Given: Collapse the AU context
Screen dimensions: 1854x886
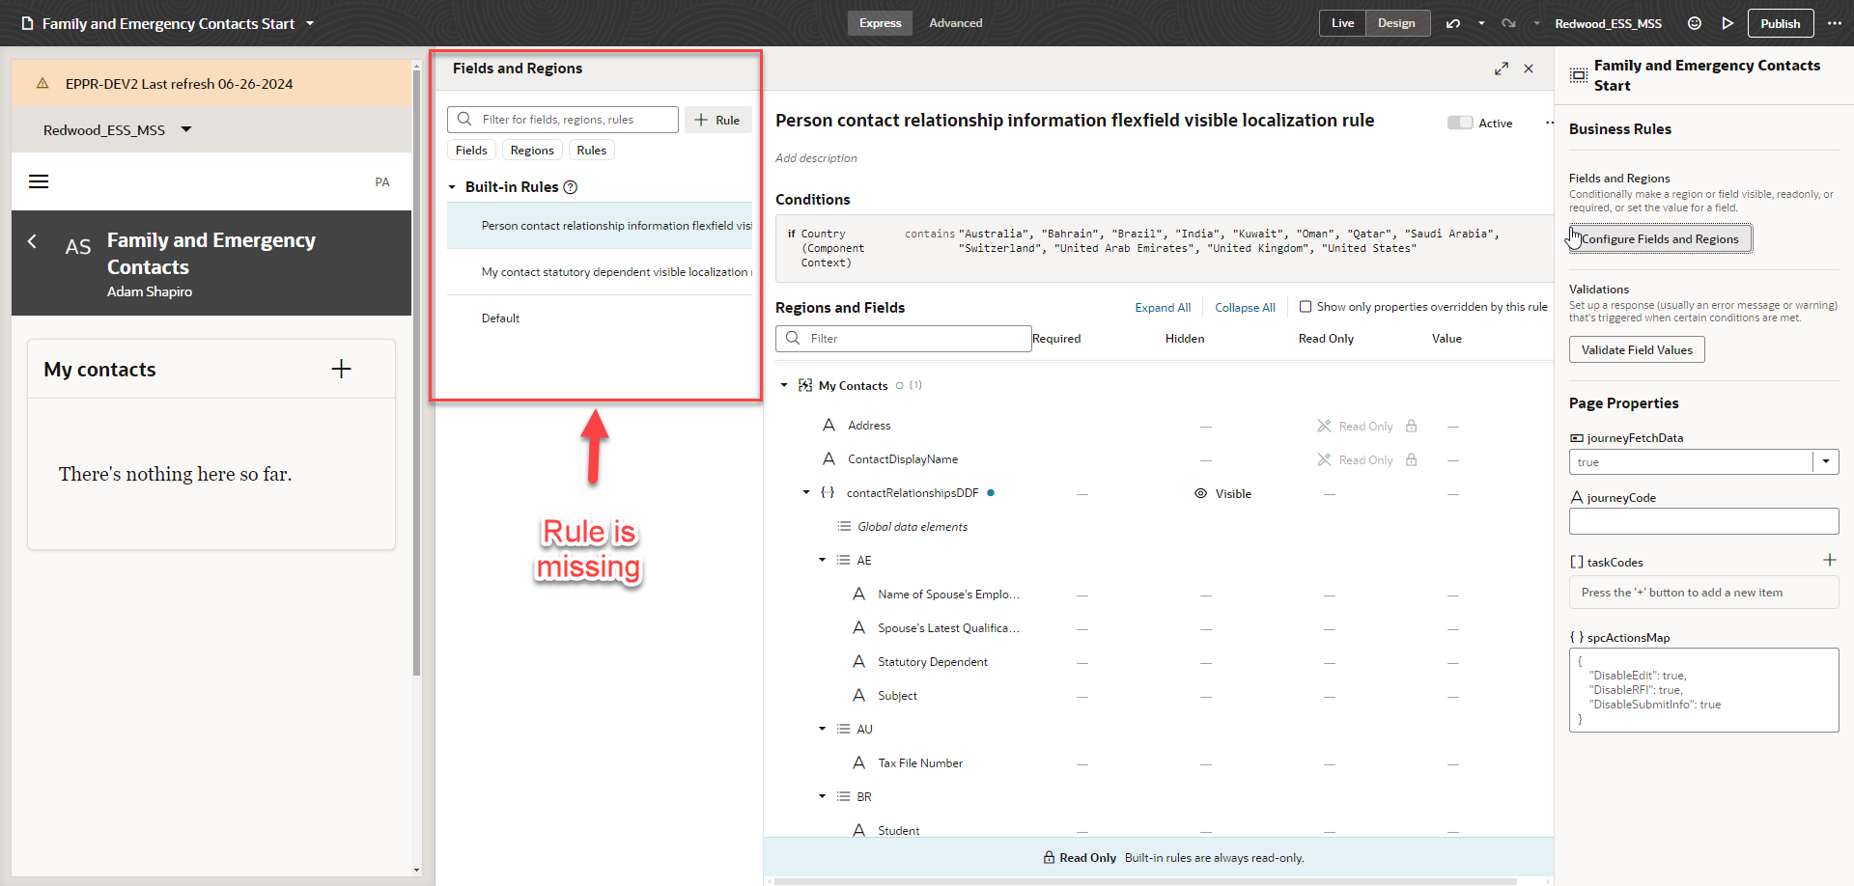Looking at the screenshot, I should click(x=822, y=729).
